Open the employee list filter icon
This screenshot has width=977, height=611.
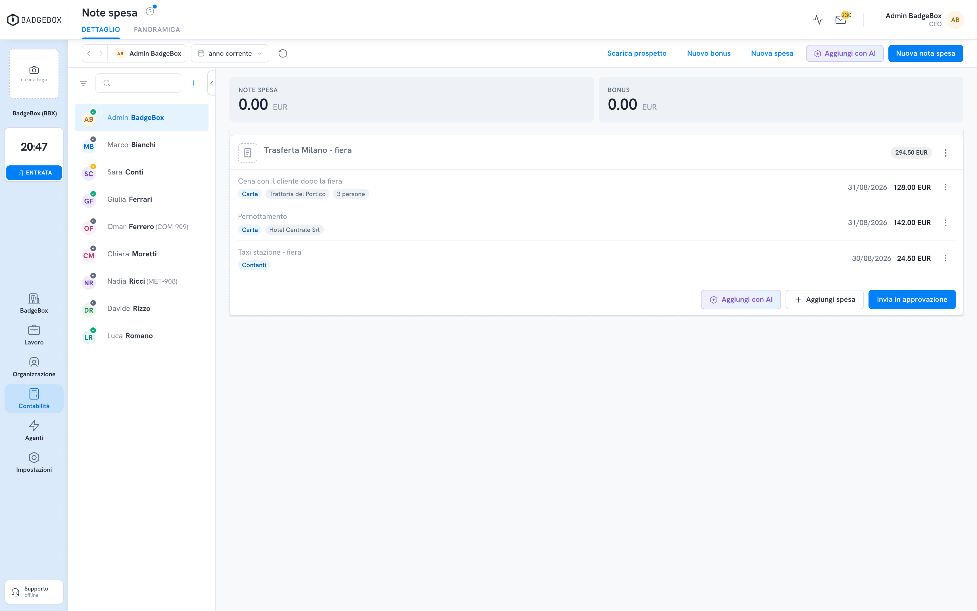(x=83, y=83)
